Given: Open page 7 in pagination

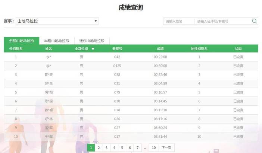Looking at the screenshot, I should click(x=137, y=148).
